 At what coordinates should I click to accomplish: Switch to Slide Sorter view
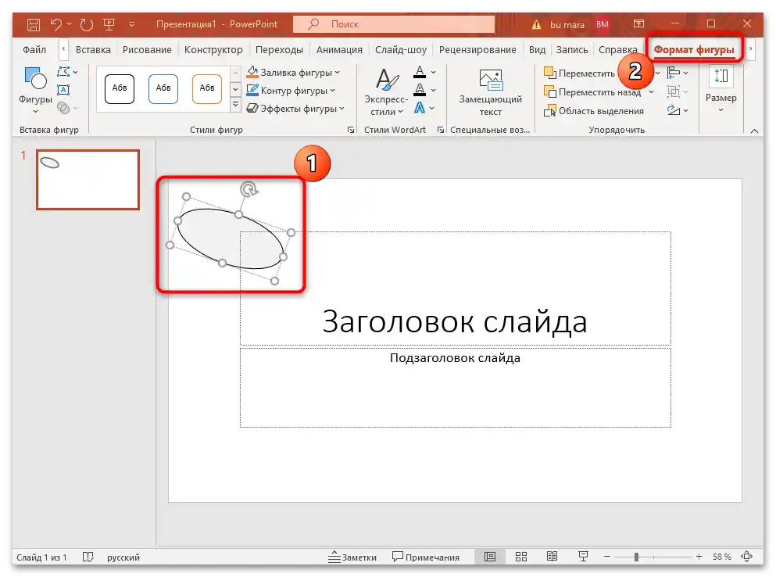tap(521, 557)
